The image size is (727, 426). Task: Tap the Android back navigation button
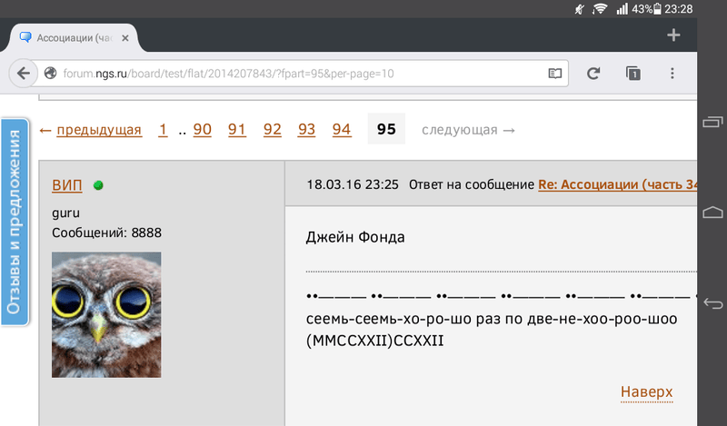coord(712,303)
